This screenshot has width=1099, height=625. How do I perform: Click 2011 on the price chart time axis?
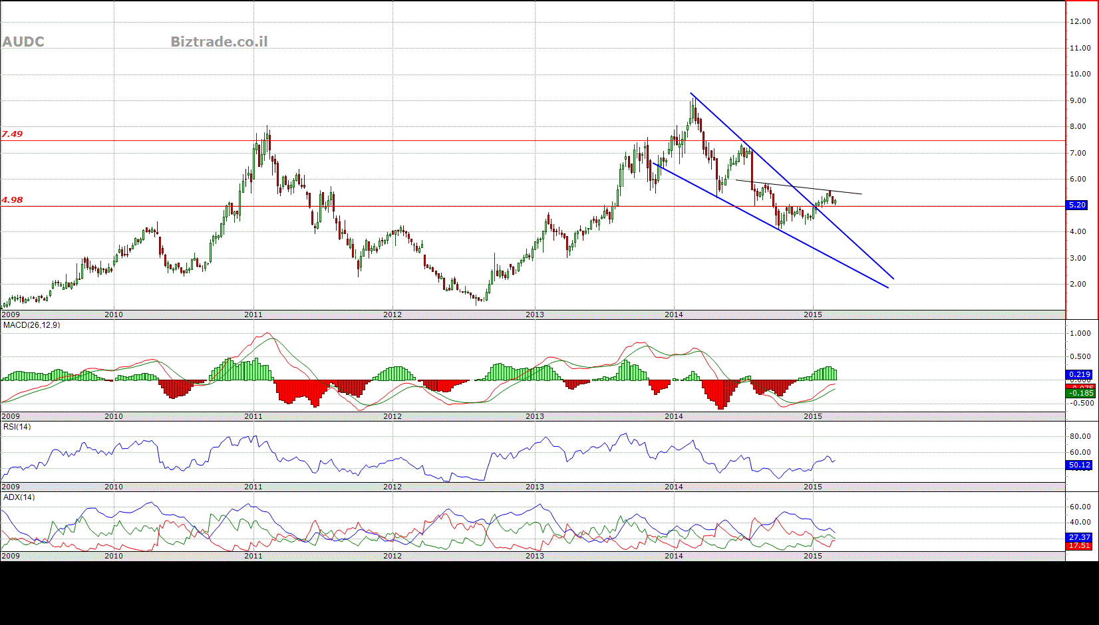pyautogui.click(x=253, y=314)
